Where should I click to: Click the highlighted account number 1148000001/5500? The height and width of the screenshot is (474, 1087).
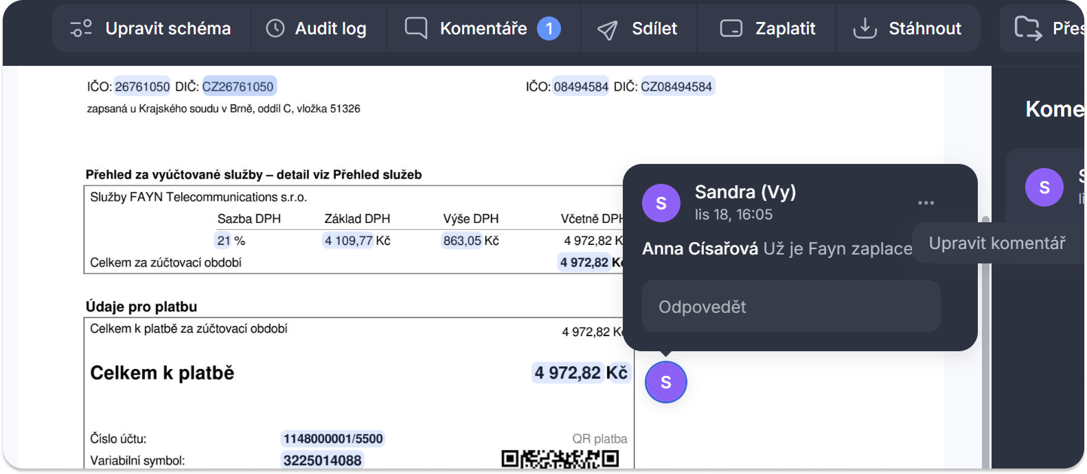point(333,439)
